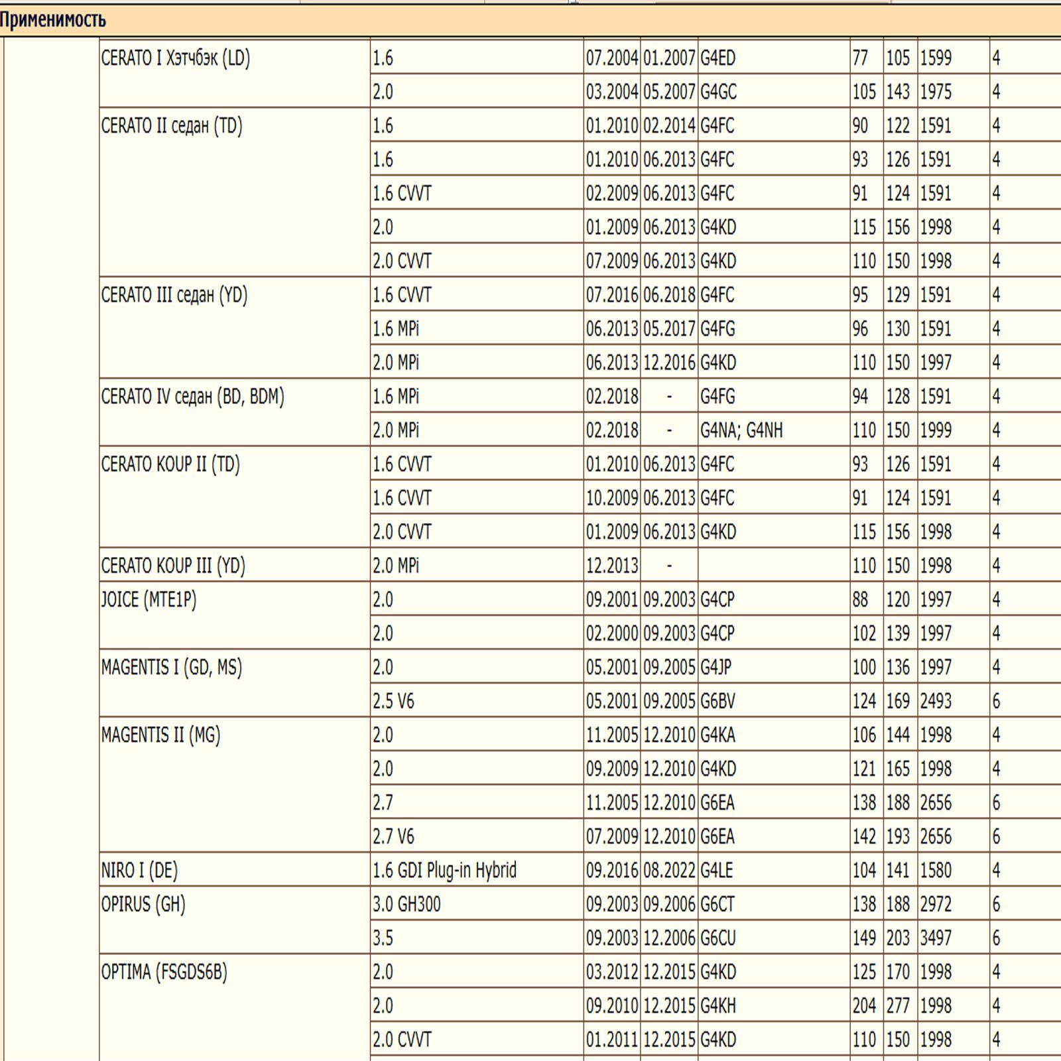The image size is (1061, 1061).
Task: Click the G4KH engine code cell
Action: click(718, 1006)
